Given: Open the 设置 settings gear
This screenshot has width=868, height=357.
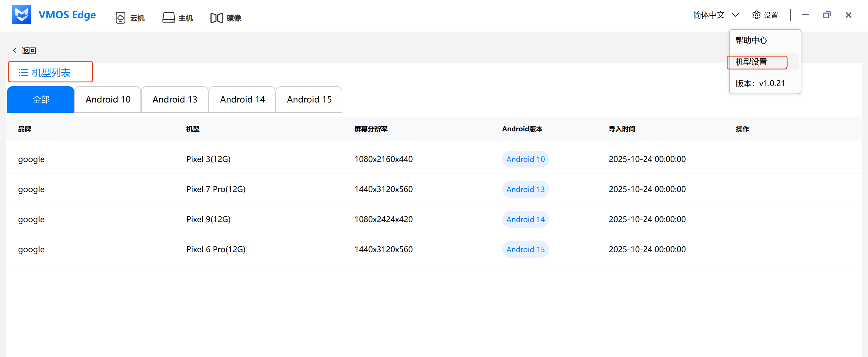Looking at the screenshot, I should pyautogui.click(x=765, y=15).
